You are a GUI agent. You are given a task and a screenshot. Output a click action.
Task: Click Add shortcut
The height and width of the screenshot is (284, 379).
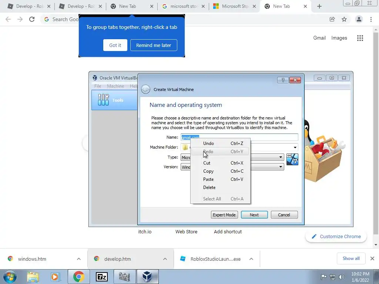coord(228,231)
